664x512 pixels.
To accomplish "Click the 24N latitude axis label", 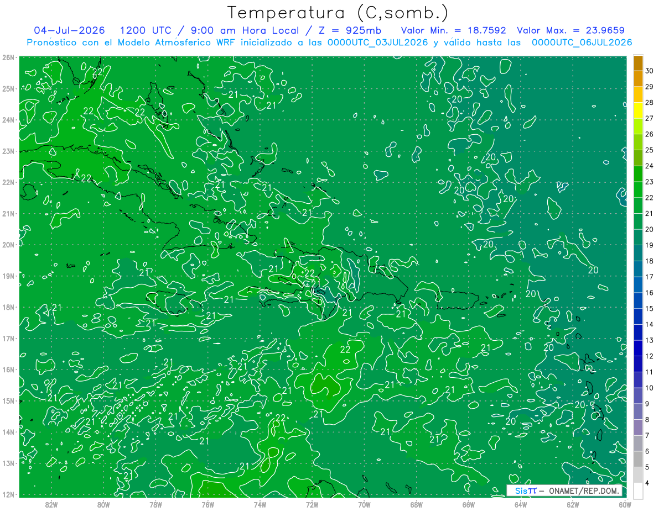I will tap(9, 120).
